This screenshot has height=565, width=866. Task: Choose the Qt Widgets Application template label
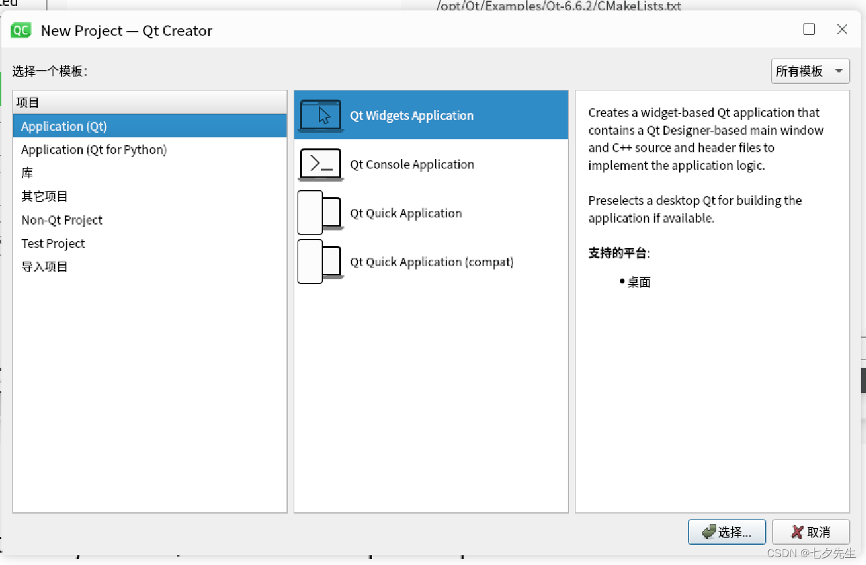(x=412, y=116)
